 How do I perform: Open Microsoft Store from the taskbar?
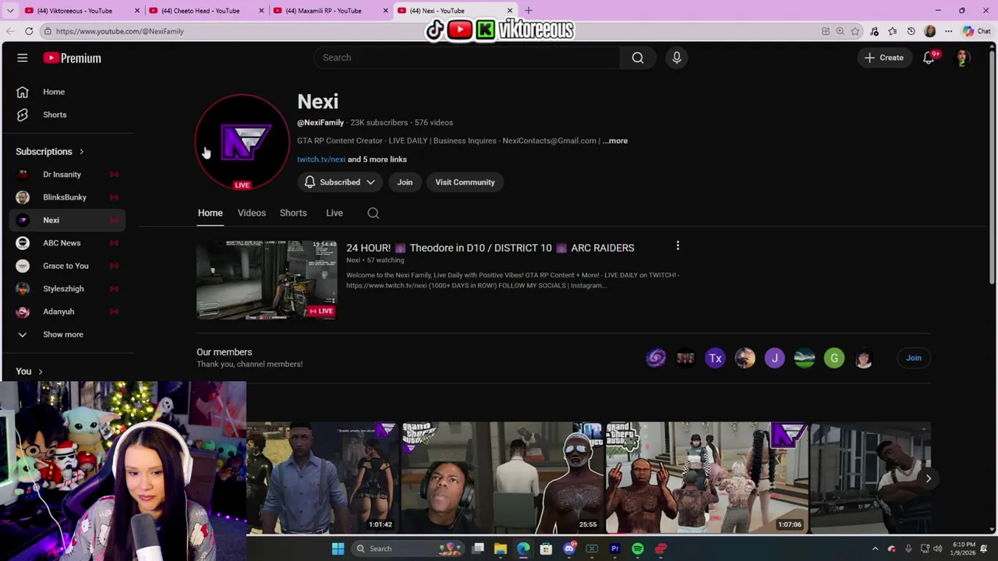pyautogui.click(x=547, y=549)
